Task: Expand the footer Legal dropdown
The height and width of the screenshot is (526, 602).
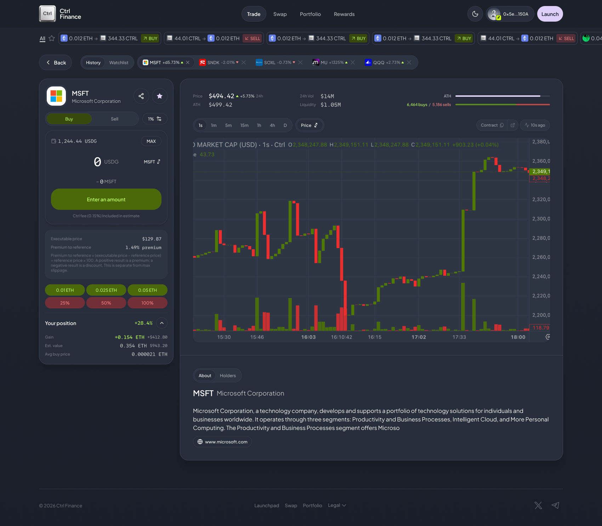Action: pos(337,505)
